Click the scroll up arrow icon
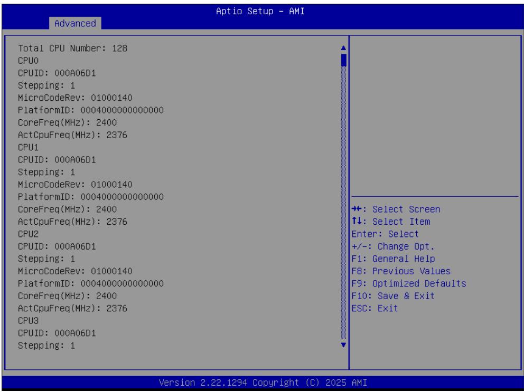 [343, 48]
